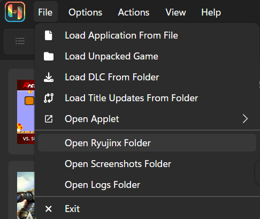Open the Open Applet submenu

[x=147, y=119]
